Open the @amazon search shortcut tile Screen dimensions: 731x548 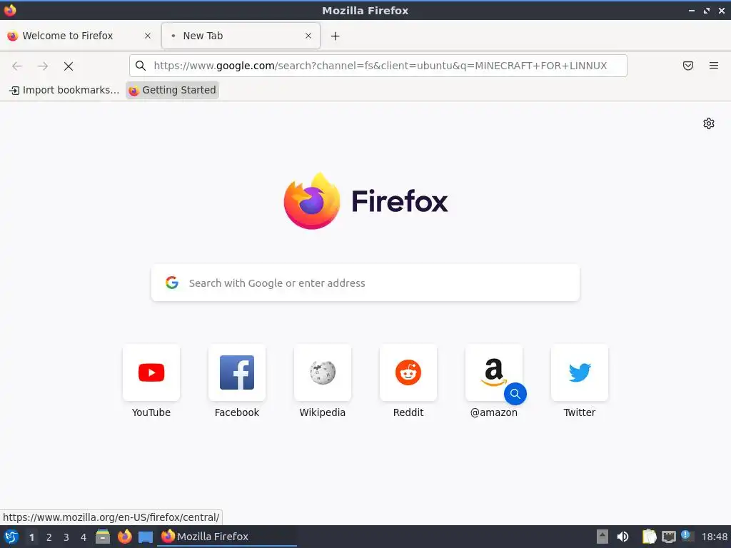click(x=494, y=372)
